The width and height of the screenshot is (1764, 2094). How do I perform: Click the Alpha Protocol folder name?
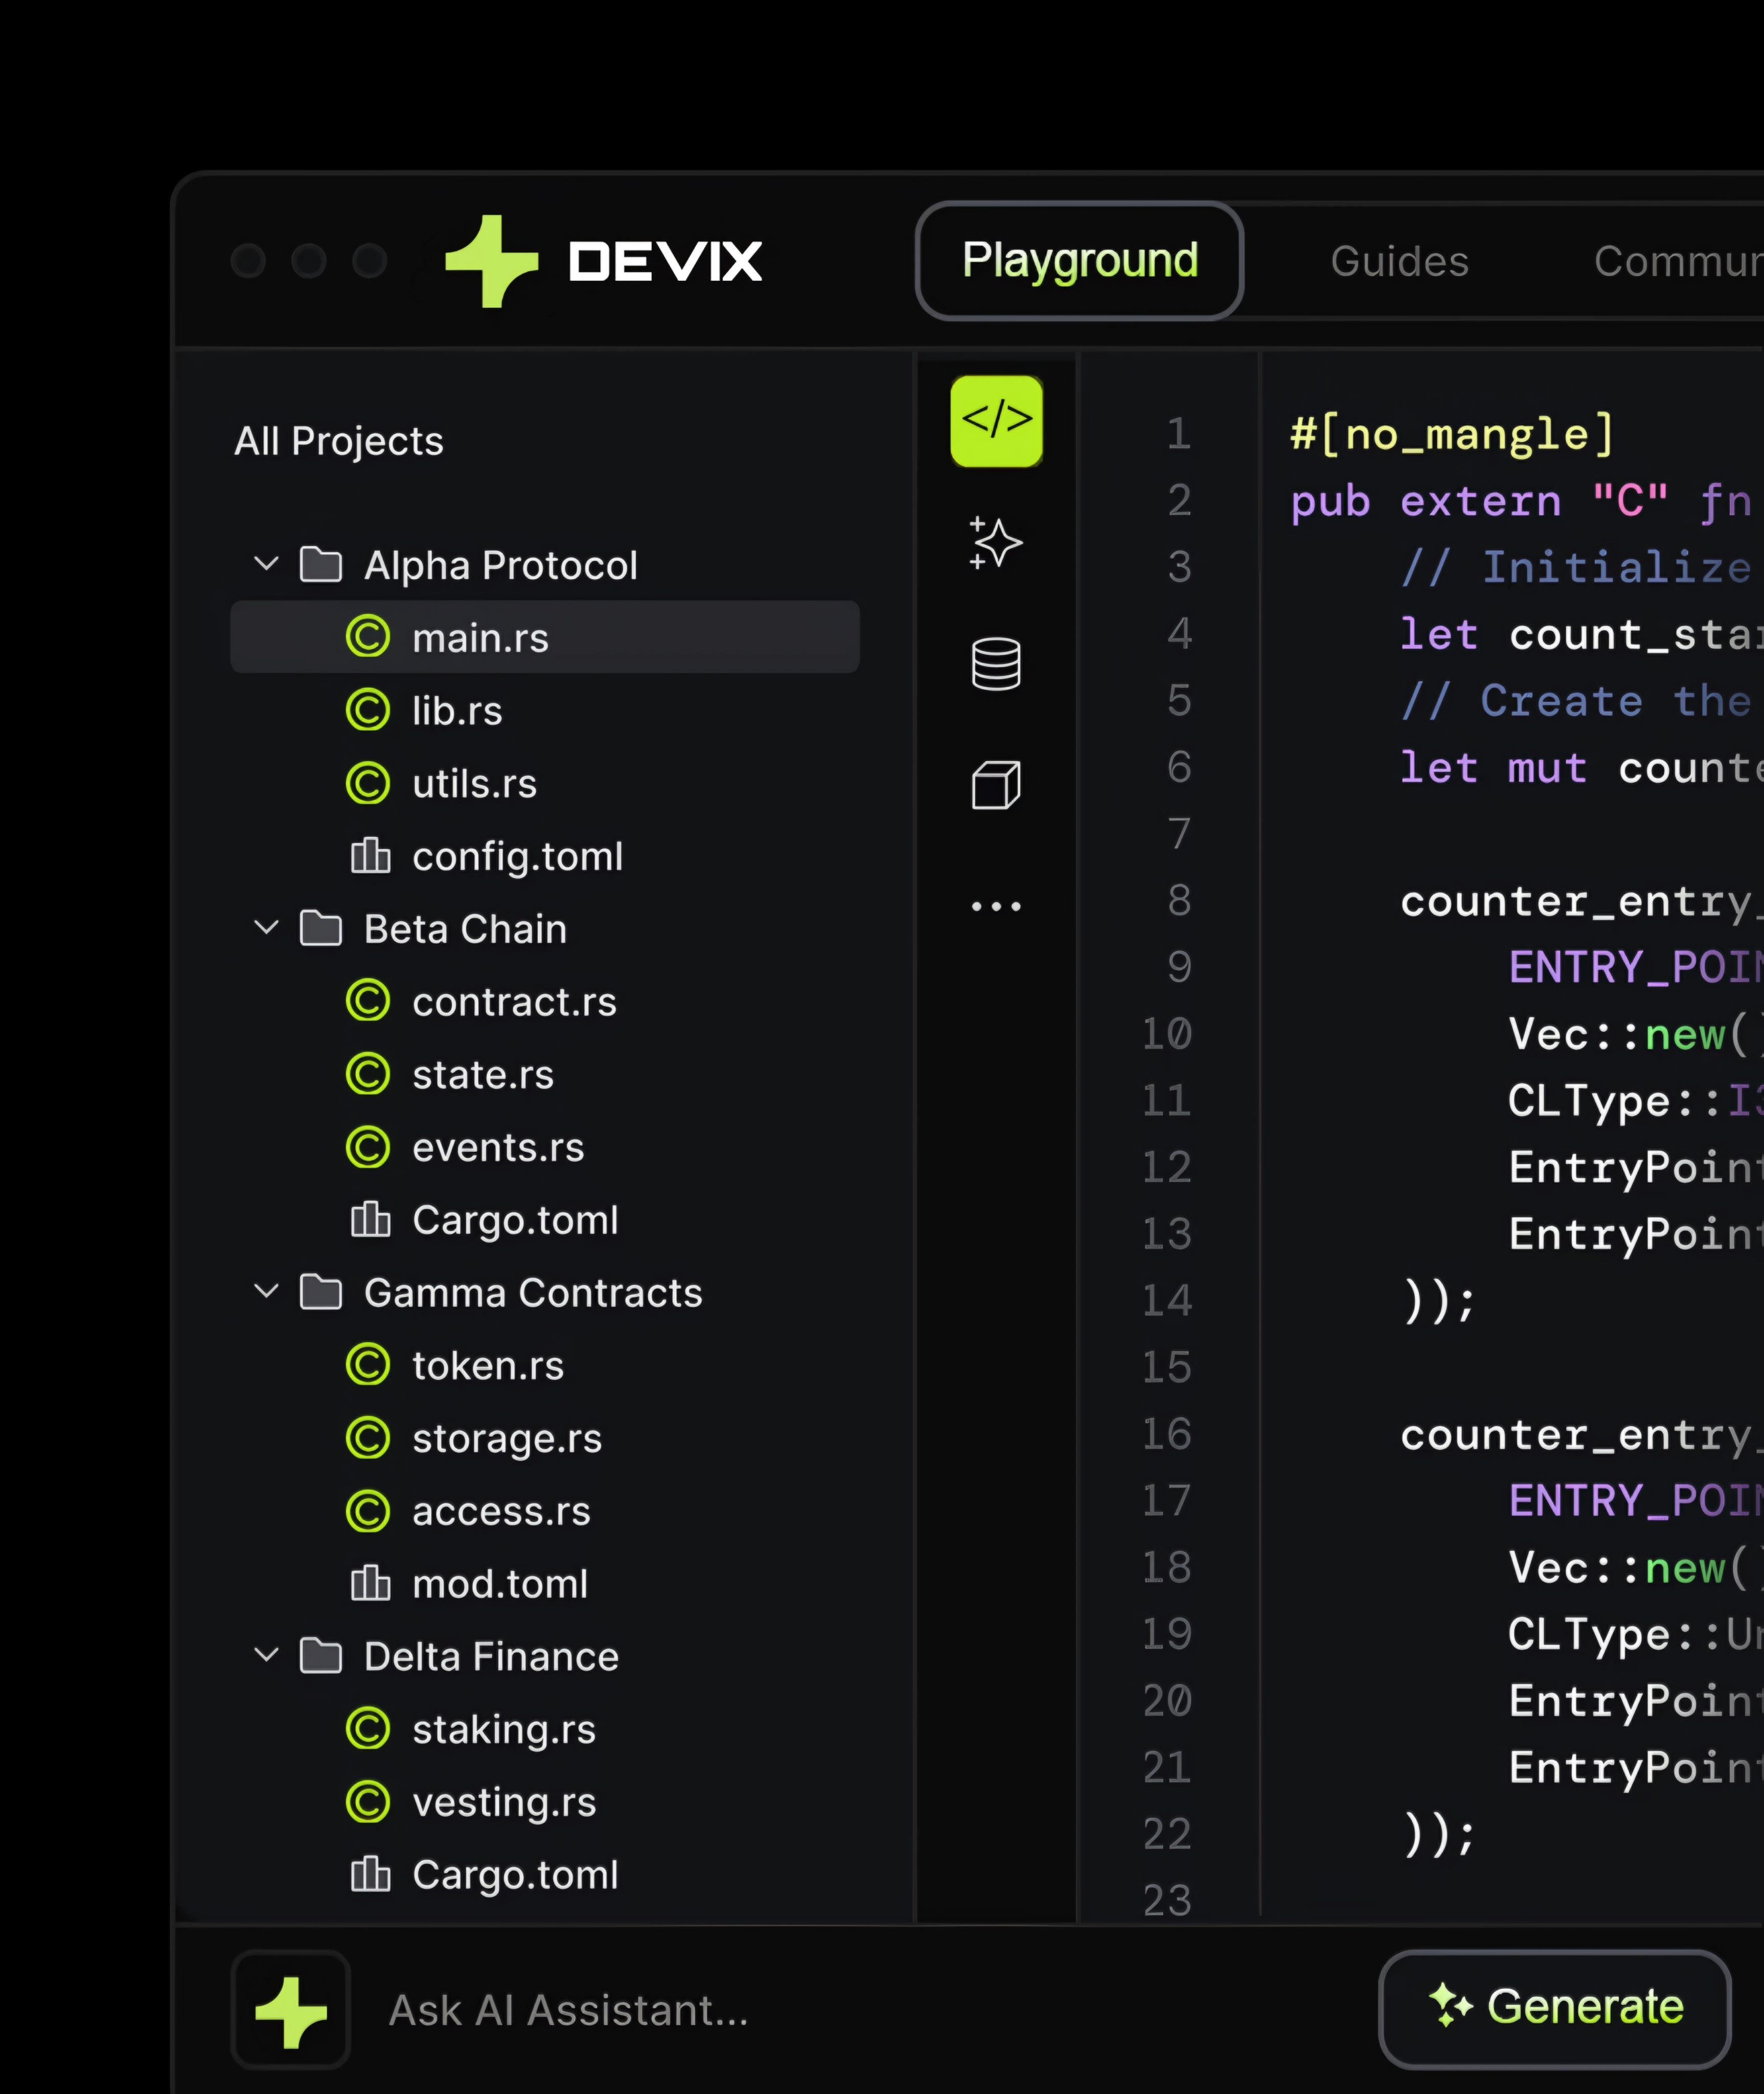500,565
